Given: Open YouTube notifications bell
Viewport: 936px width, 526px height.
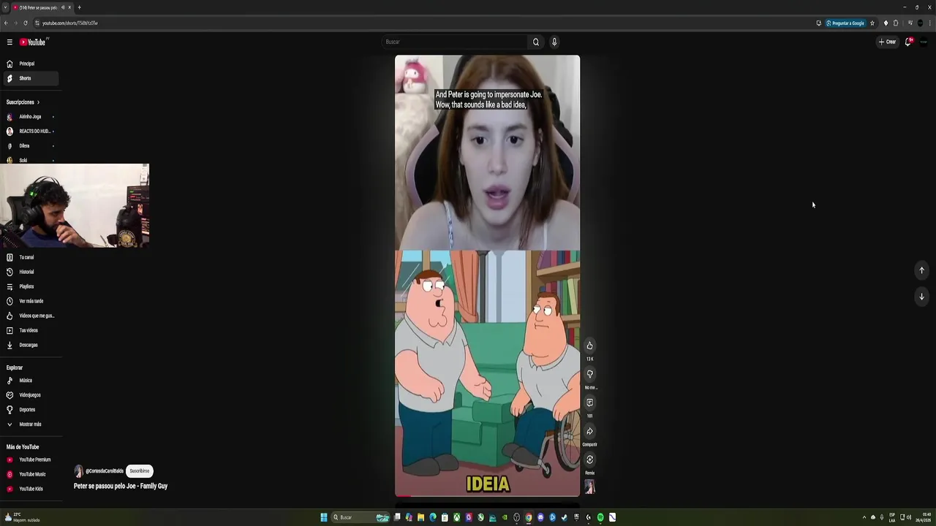Looking at the screenshot, I should (908, 42).
